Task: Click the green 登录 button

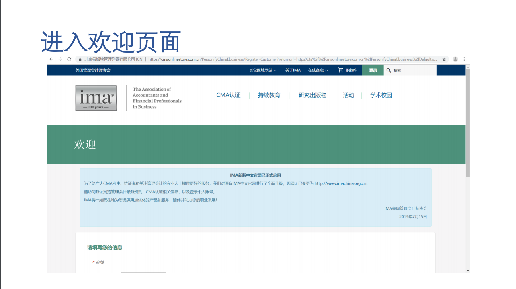Action: click(373, 70)
